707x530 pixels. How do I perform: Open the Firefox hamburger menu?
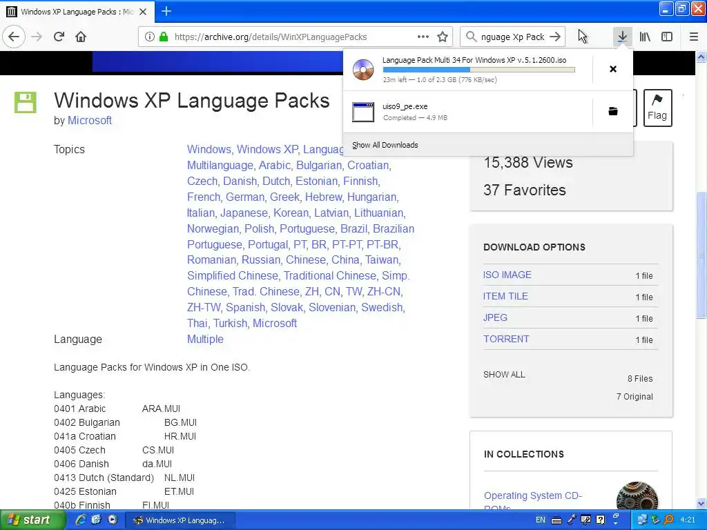693,37
